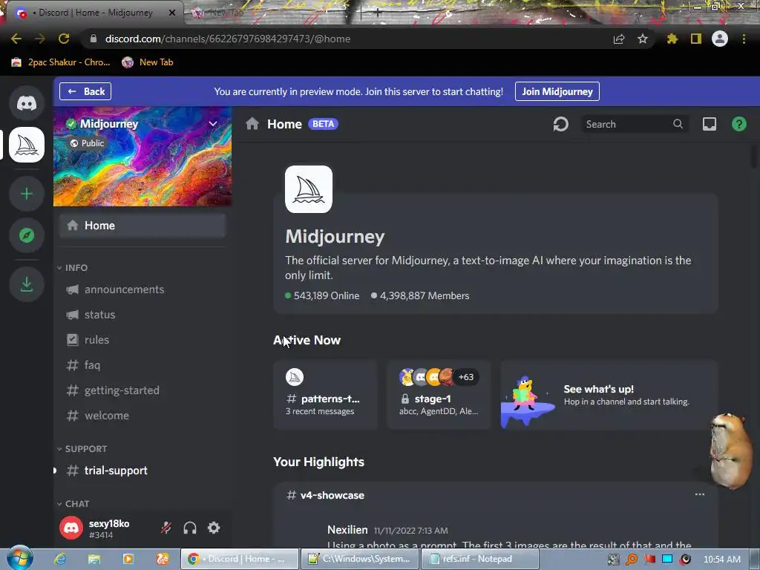Click the BETA badge next to Home
This screenshot has width=760, height=570.
pyautogui.click(x=323, y=124)
